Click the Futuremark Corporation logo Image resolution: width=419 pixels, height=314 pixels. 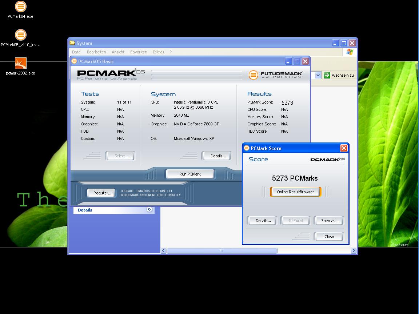(275, 75)
